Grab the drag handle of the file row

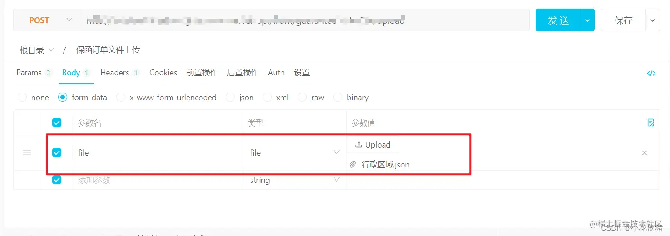click(x=27, y=153)
